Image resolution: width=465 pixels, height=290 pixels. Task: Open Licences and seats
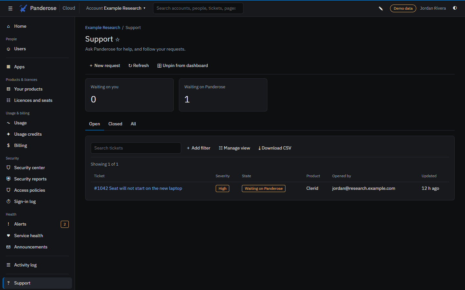37,101
